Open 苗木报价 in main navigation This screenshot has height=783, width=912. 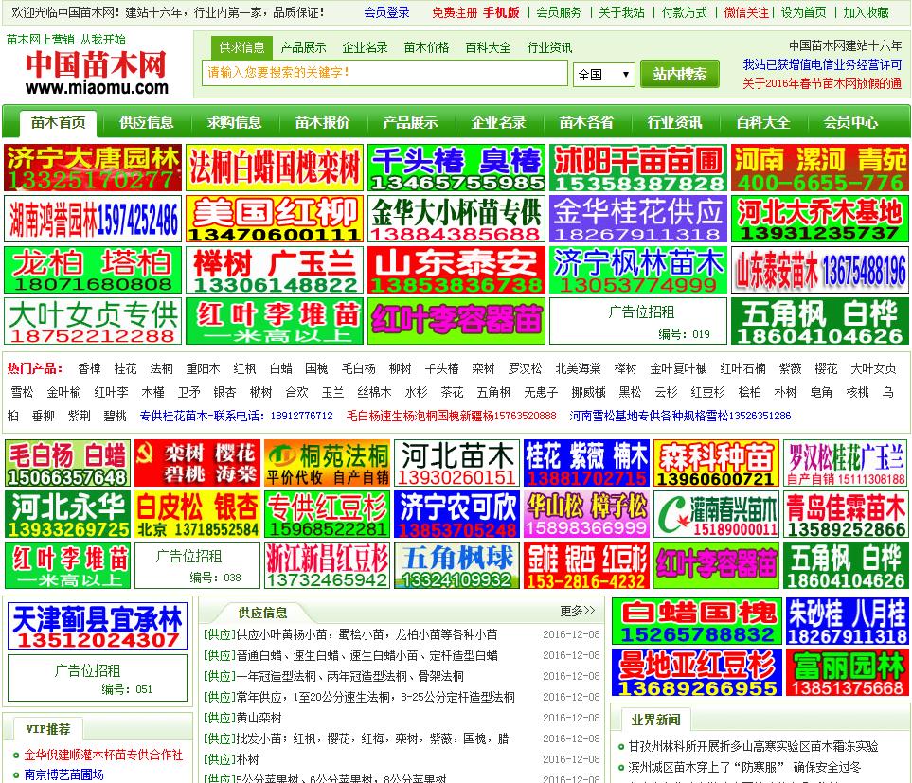[322, 123]
